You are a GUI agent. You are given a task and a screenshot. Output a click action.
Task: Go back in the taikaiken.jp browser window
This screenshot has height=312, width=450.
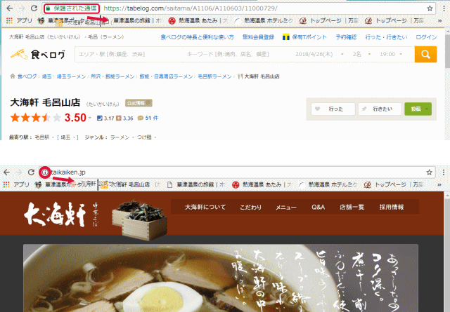[7, 172]
